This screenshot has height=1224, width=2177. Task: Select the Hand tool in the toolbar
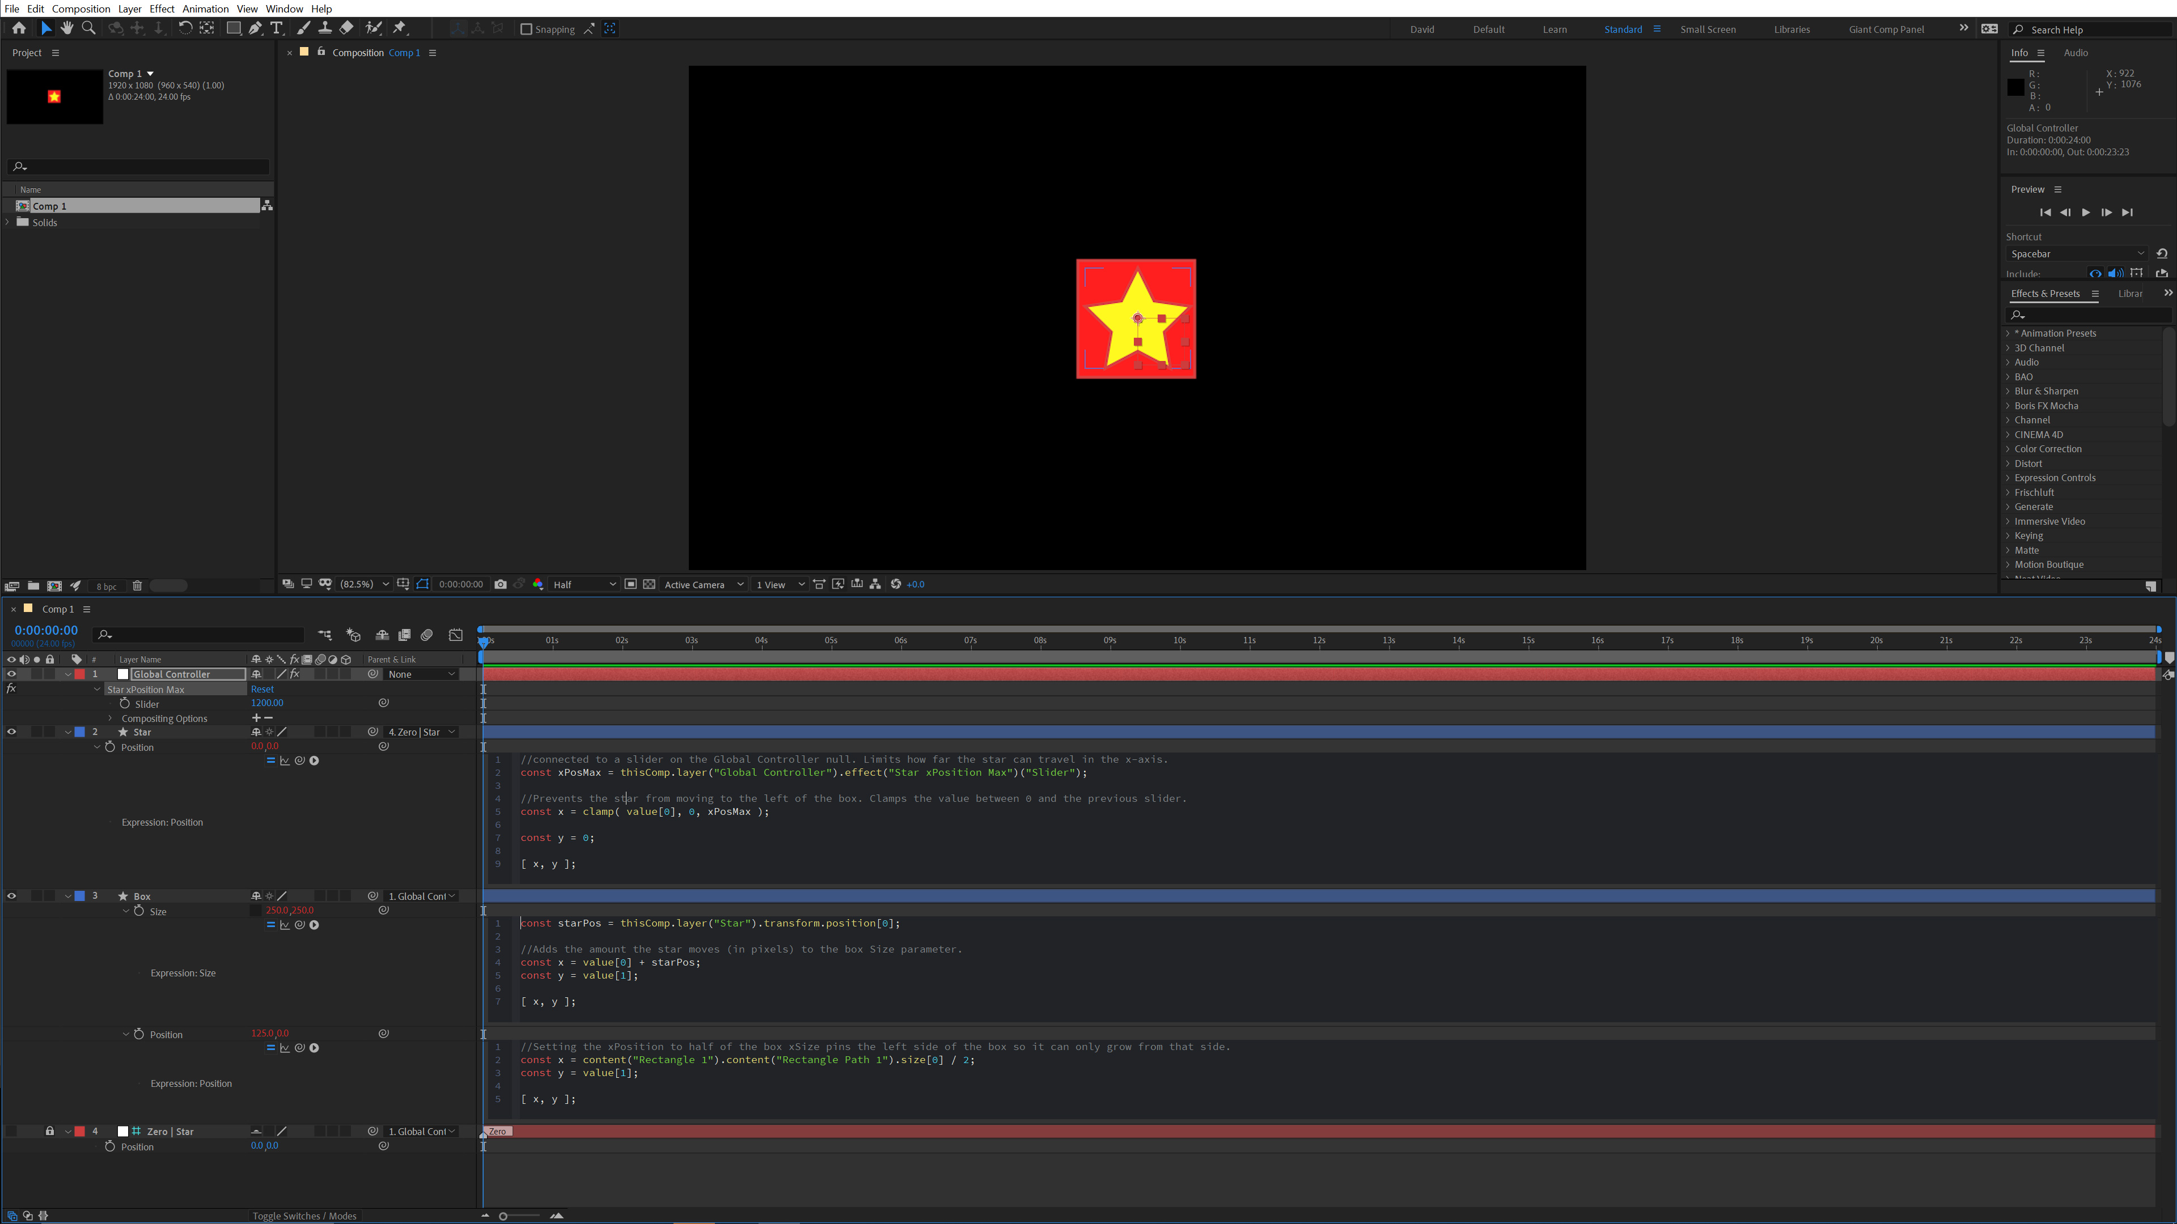tap(67, 28)
